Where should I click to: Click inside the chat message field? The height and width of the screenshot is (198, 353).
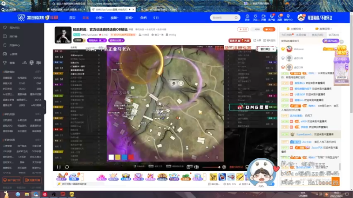click(x=306, y=181)
